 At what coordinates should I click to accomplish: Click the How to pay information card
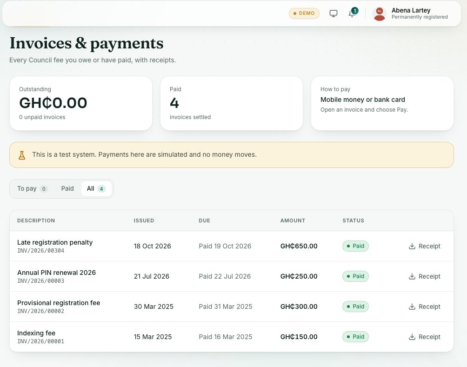tap(382, 103)
